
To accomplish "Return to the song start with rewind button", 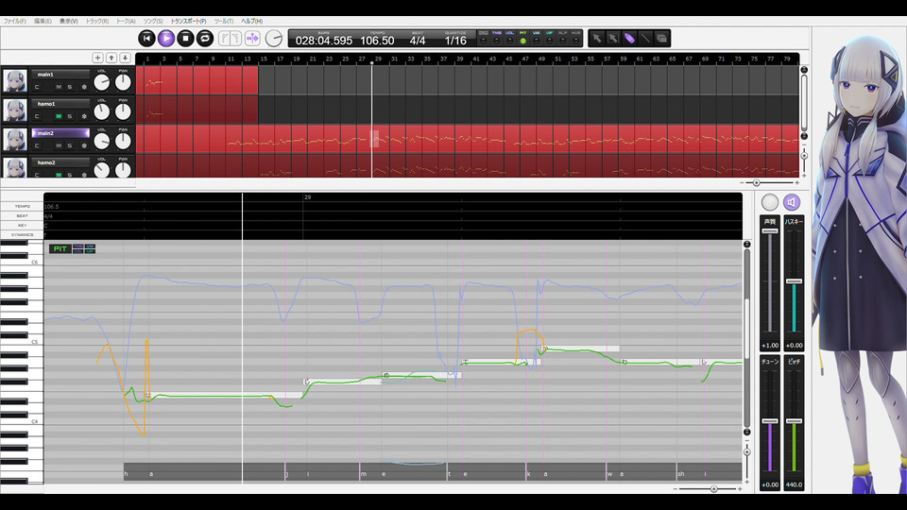I will tap(147, 38).
